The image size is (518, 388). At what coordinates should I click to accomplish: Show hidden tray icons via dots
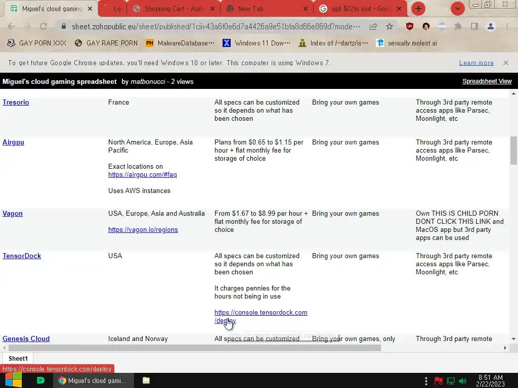(x=426, y=381)
